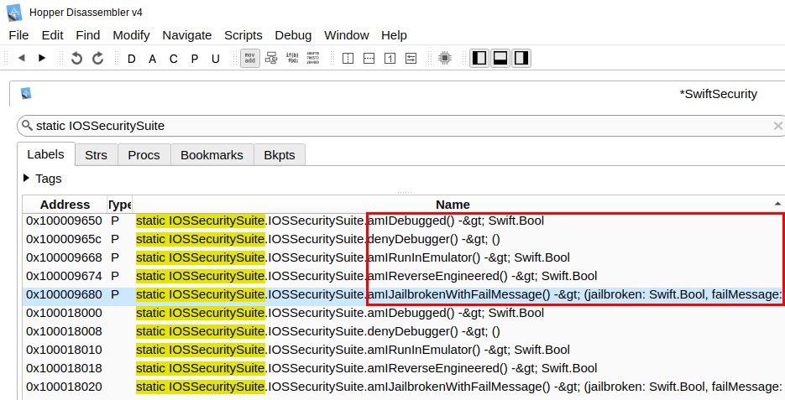
Task: Mark selection as Code with C
Action: (x=174, y=59)
